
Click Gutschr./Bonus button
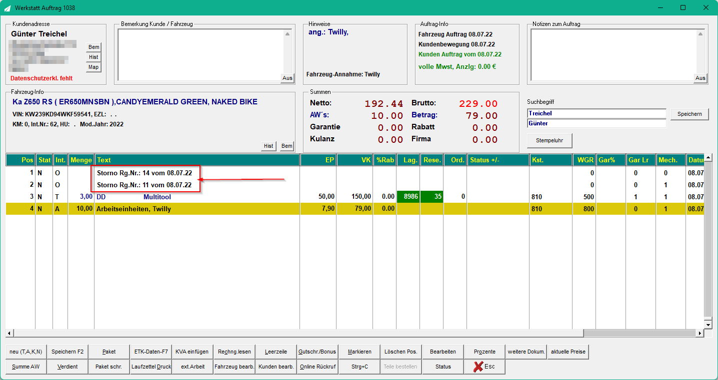tap(317, 352)
